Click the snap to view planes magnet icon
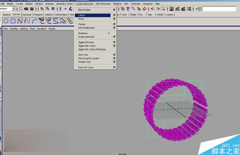This screenshot has width=240, height=155. tap(139, 9)
